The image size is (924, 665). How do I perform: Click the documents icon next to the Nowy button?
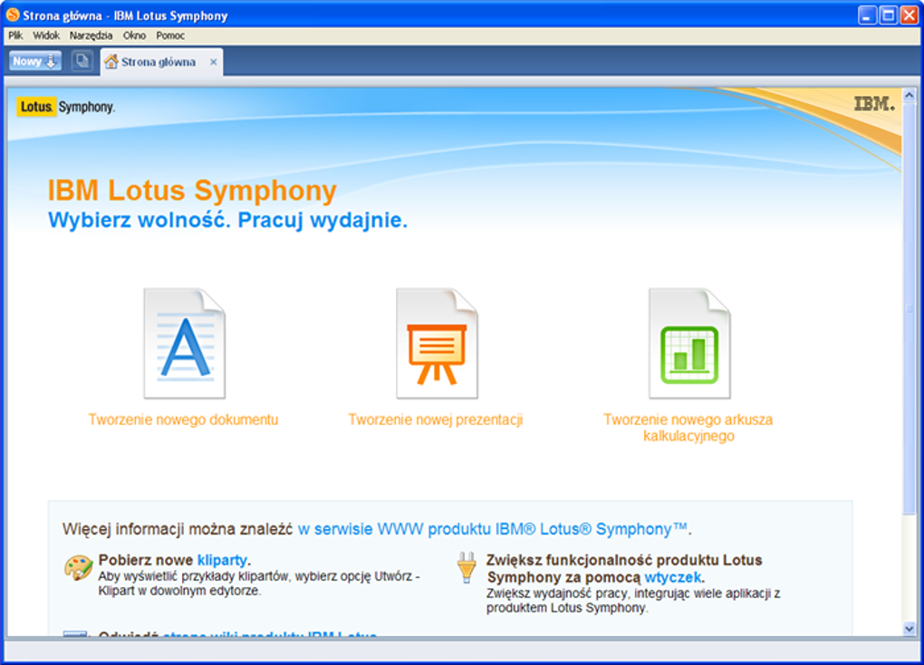click(81, 60)
